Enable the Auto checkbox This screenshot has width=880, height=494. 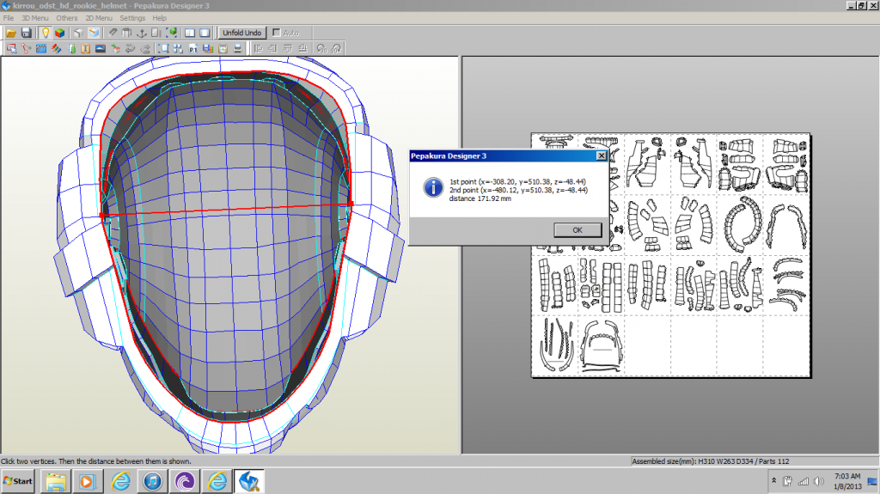click(x=276, y=34)
